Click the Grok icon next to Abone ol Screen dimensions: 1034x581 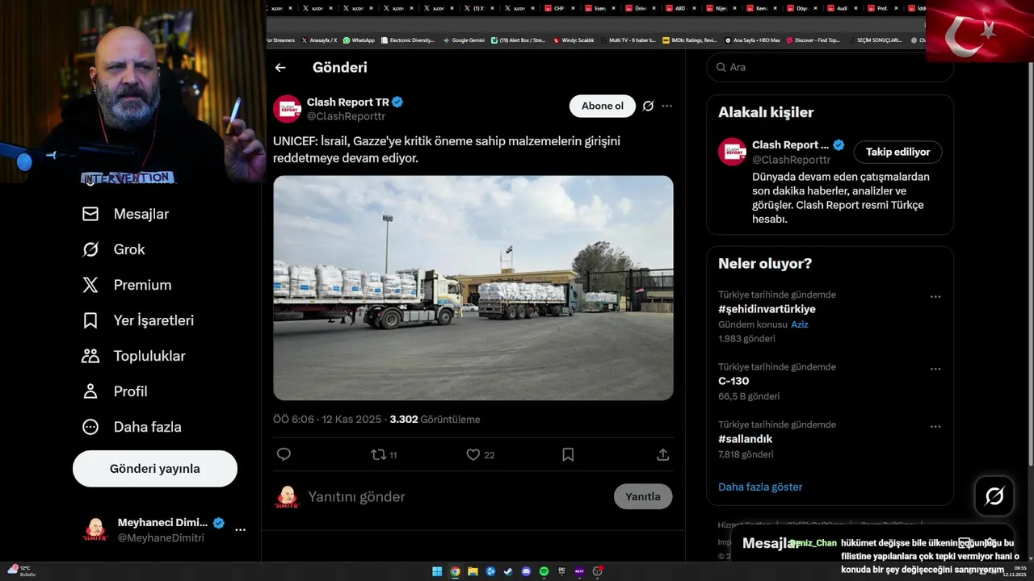(648, 106)
